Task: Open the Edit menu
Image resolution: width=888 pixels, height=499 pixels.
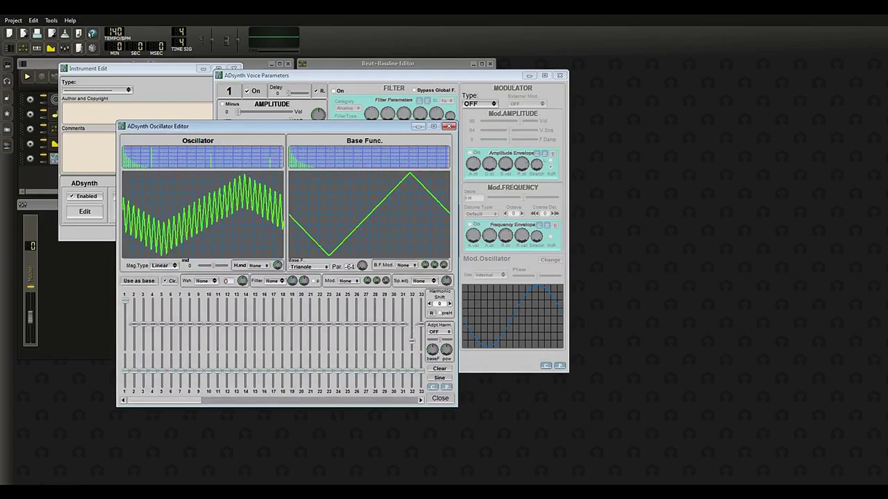Action: [x=33, y=20]
